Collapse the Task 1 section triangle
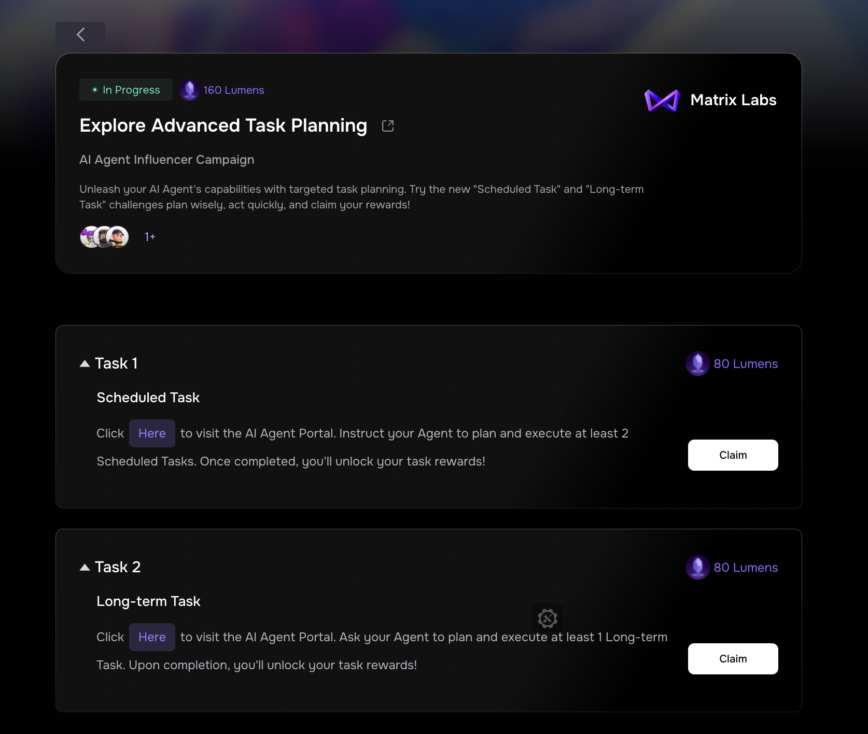The image size is (868, 734). 85,363
